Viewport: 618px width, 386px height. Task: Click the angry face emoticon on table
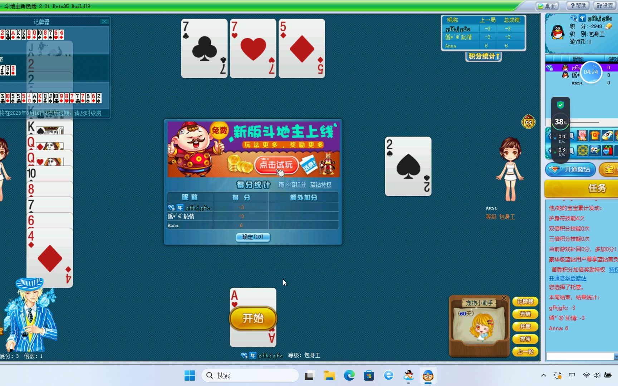point(528,122)
